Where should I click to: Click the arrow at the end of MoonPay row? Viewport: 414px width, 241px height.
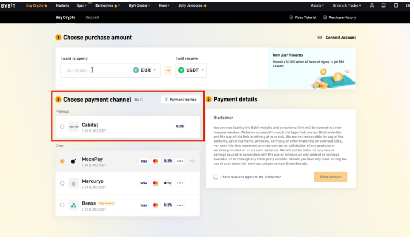192,161
